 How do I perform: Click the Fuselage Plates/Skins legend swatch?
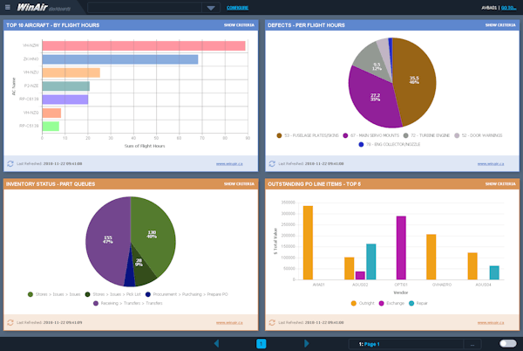coord(279,135)
